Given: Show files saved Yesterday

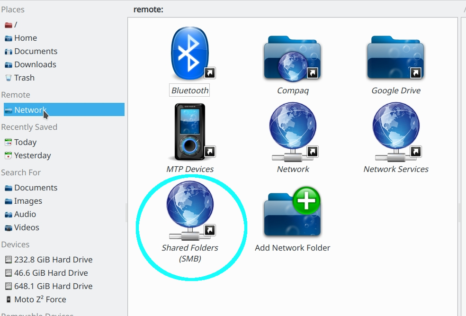Looking at the screenshot, I should click(32, 155).
